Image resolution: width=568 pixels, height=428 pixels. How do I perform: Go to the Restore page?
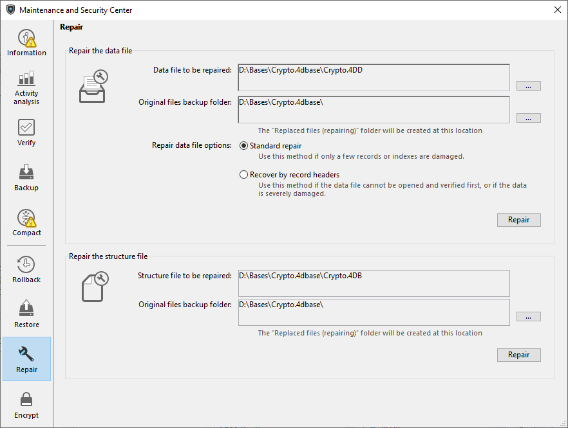point(26,315)
